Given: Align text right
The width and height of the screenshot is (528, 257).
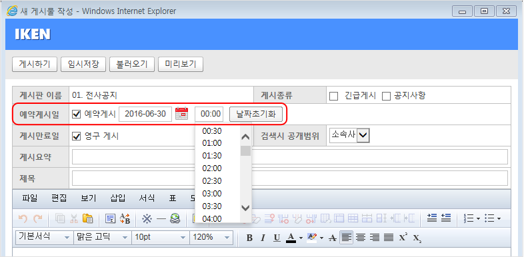Looking at the screenshot, I should tap(375, 238).
